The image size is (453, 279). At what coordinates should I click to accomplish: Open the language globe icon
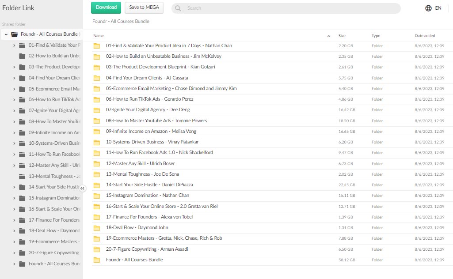428,8
